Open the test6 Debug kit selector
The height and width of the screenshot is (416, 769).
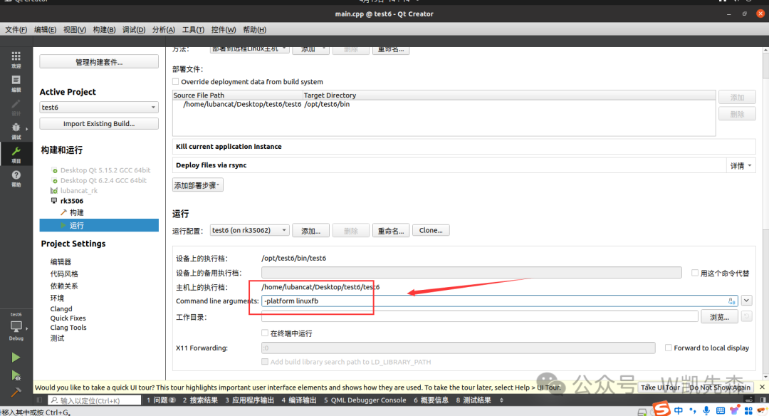[16, 327]
